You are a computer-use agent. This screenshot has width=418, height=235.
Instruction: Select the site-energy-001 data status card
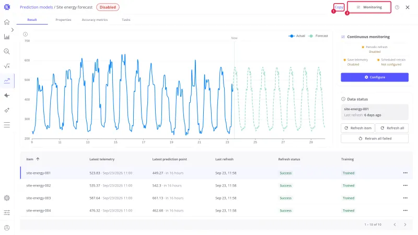(375, 112)
